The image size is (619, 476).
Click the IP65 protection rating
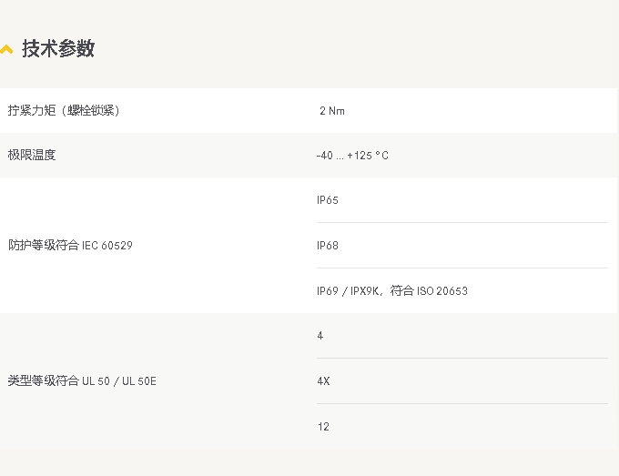point(328,200)
